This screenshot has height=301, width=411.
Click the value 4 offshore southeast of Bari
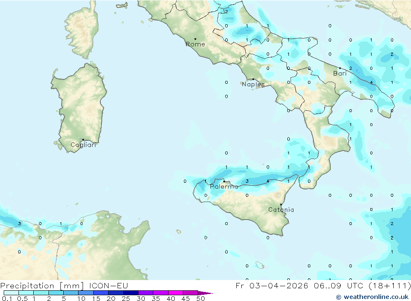[x=372, y=83]
